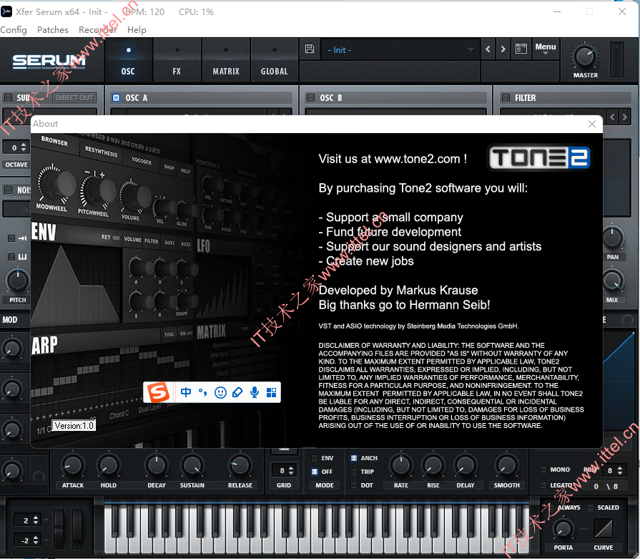The image size is (640, 559).
Task: Click the envelope SUSTAIN knob
Action: 192,466
